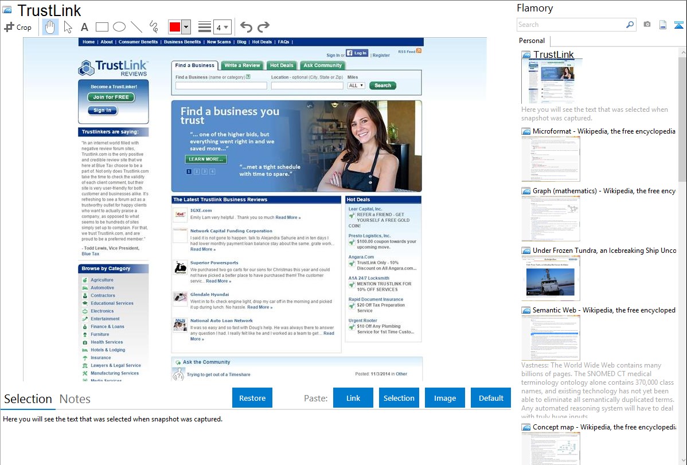687x465 pixels.
Task: Click the RSS Feed icon
Action: (419, 51)
